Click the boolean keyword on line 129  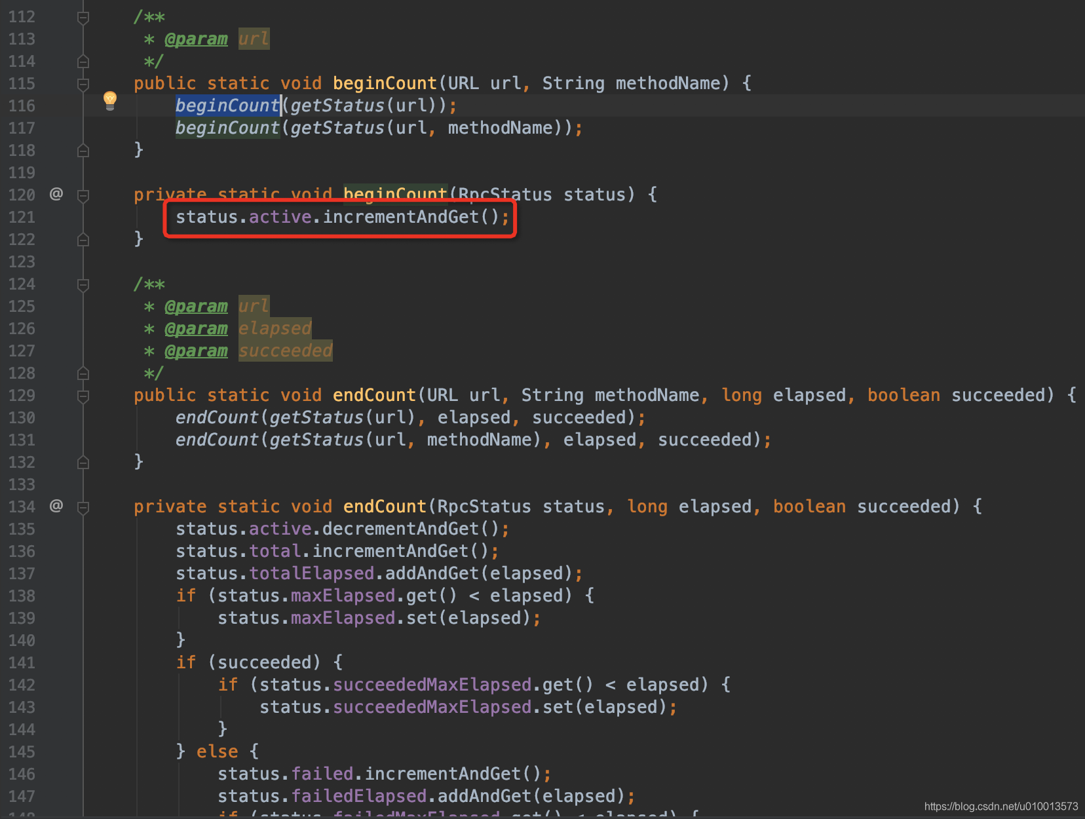pyautogui.click(x=904, y=395)
